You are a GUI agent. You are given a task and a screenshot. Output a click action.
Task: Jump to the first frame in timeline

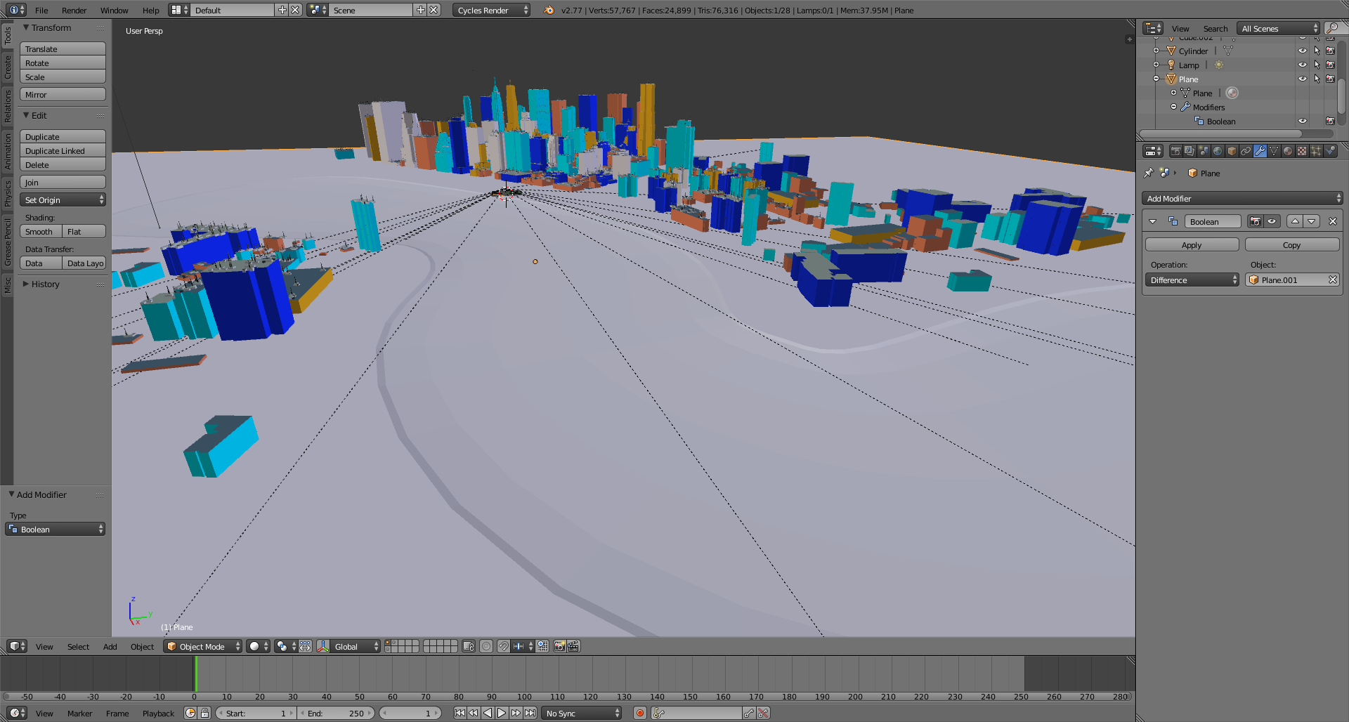(x=460, y=713)
